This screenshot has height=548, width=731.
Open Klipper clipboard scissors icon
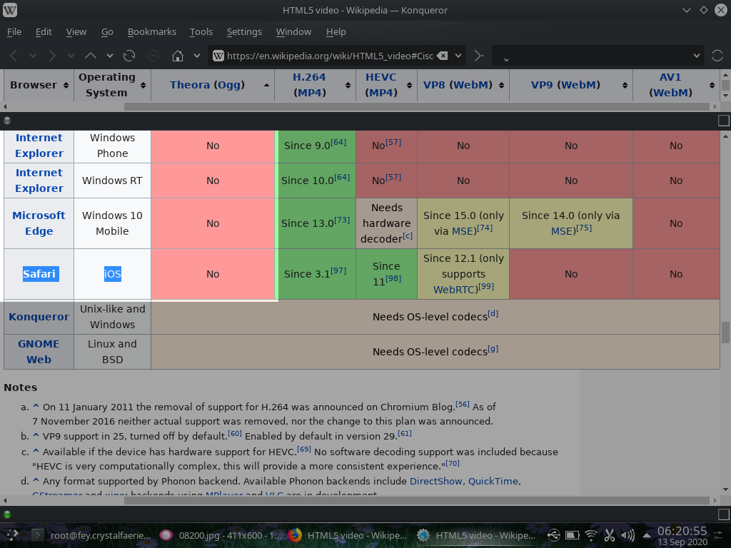point(610,534)
